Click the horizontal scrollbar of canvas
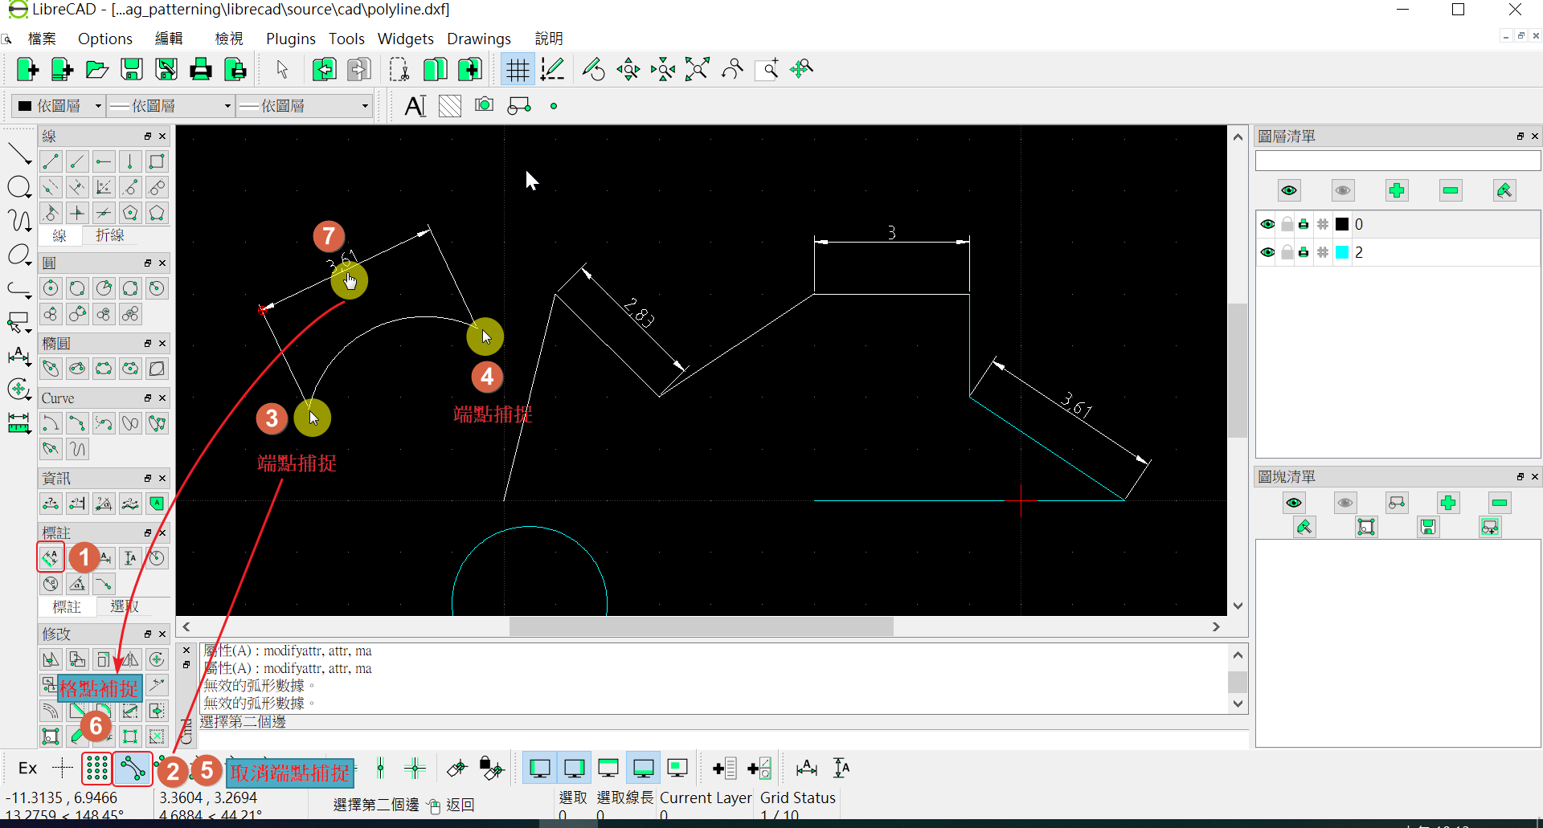Viewport: 1543px width, 828px height. pyautogui.click(x=701, y=626)
